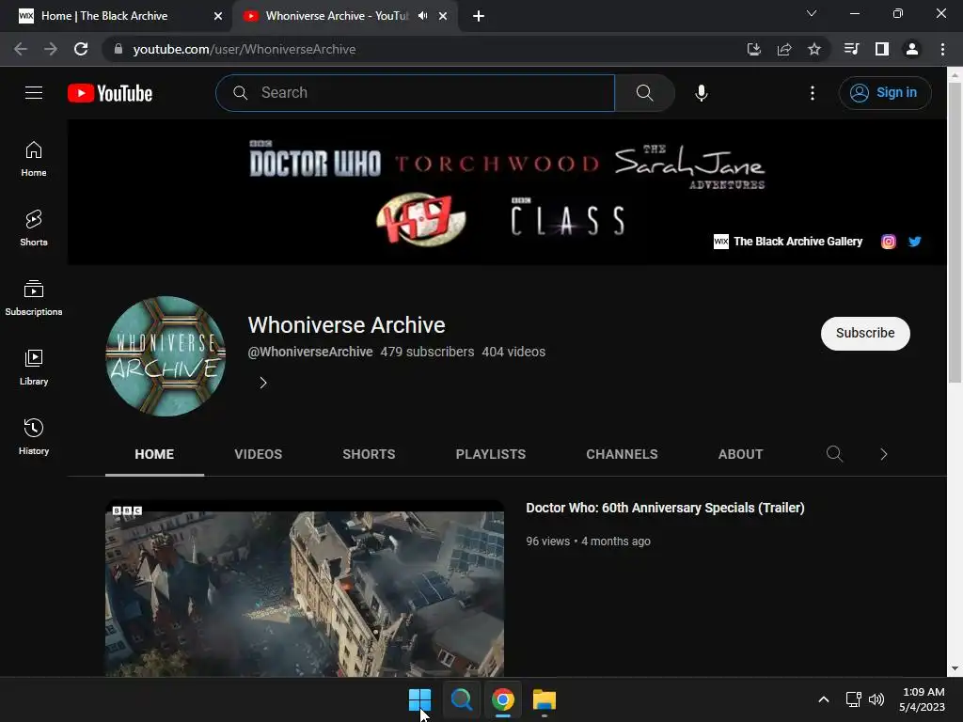Screen dimensions: 963x722
Task: Click the Whoniverse Archive channel avatar
Action: click(166, 356)
